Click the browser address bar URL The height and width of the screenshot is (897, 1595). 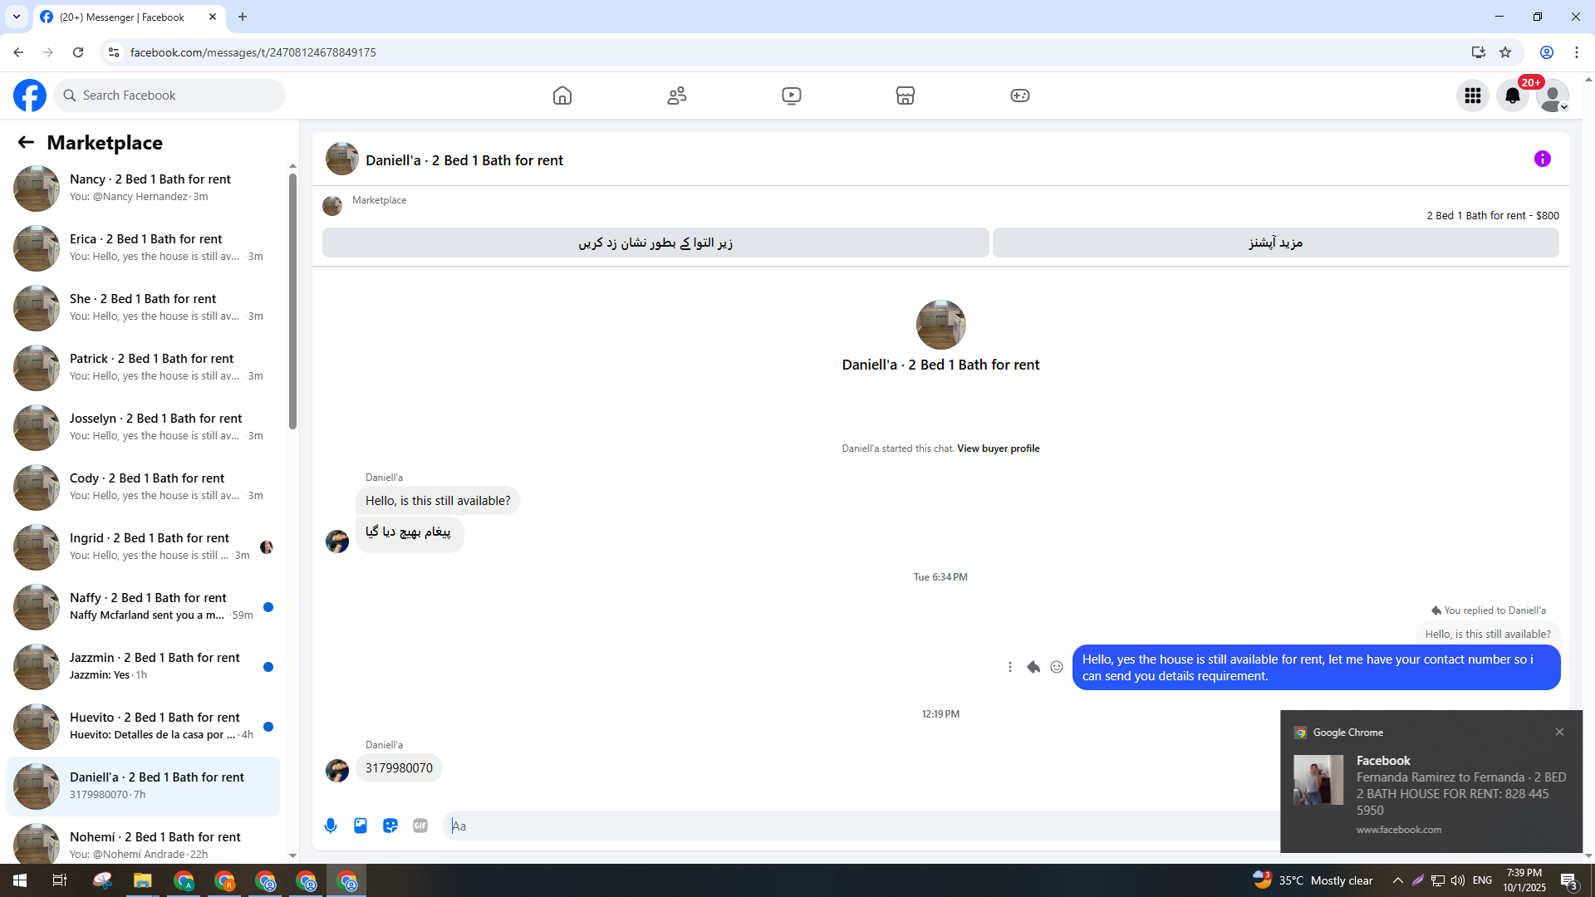point(253,52)
